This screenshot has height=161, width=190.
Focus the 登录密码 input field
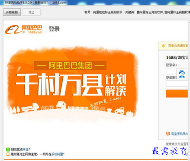point(177,83)
